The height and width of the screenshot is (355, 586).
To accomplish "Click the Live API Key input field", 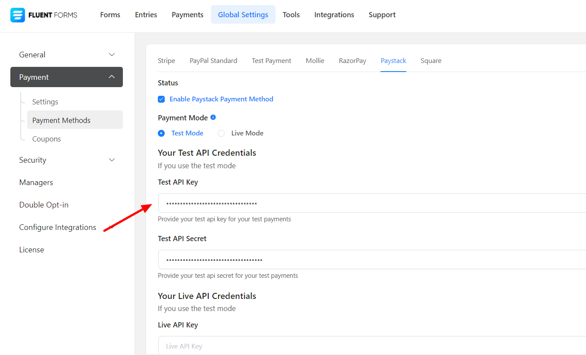I will [x=371, y=346].
